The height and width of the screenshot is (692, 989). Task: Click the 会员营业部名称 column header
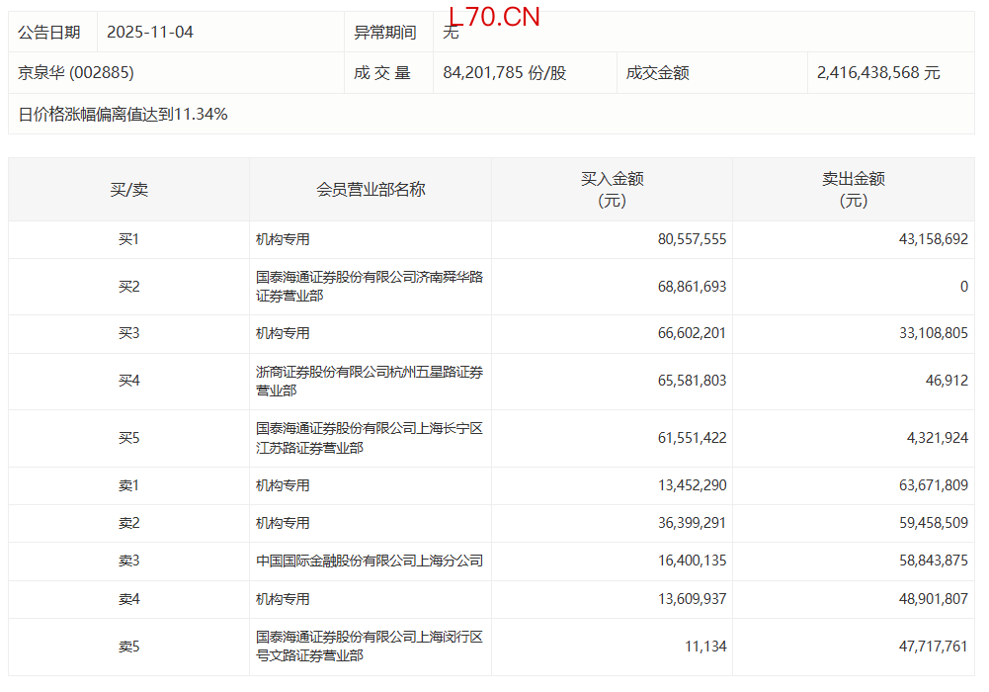tap(371, 189)
